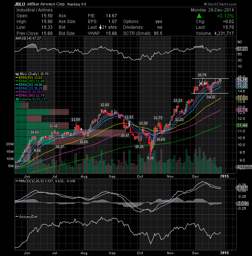Click the '11.73' price annotation
Screen dimensions: 252x256
point(158,118)
